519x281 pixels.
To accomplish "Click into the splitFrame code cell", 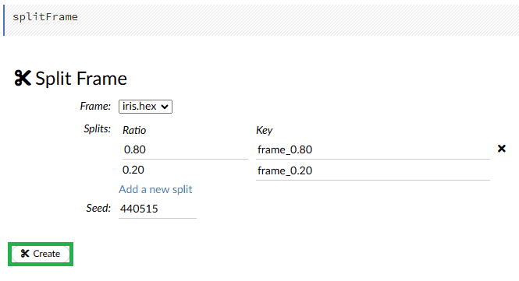I will [261, 20].
